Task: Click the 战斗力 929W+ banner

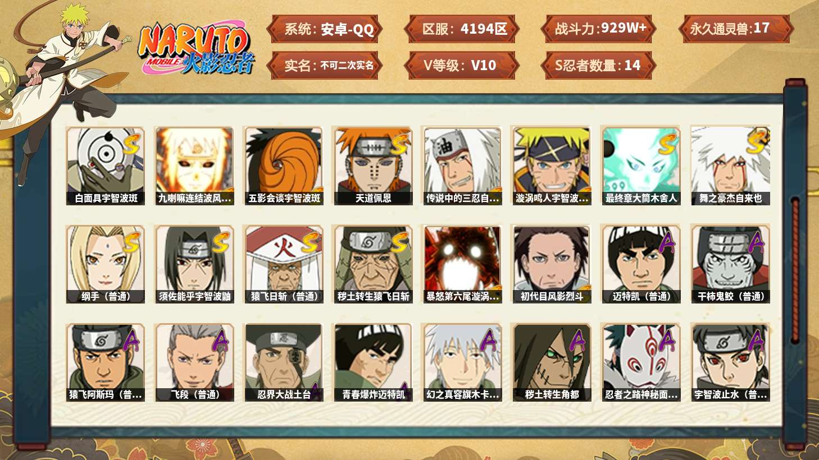Action: coord(598,29)
